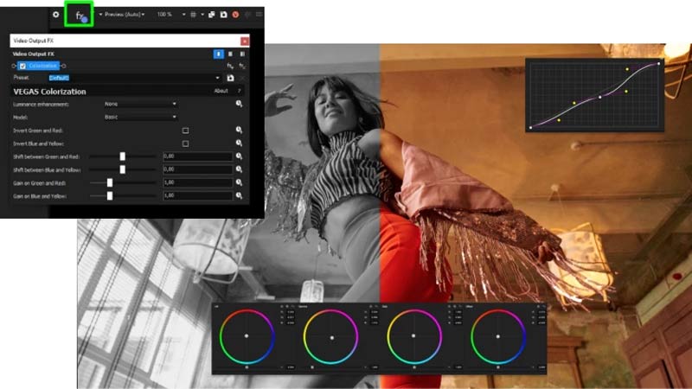Click animate icon for Invert Green and Red
692x389 pixels.
[239, 130]
